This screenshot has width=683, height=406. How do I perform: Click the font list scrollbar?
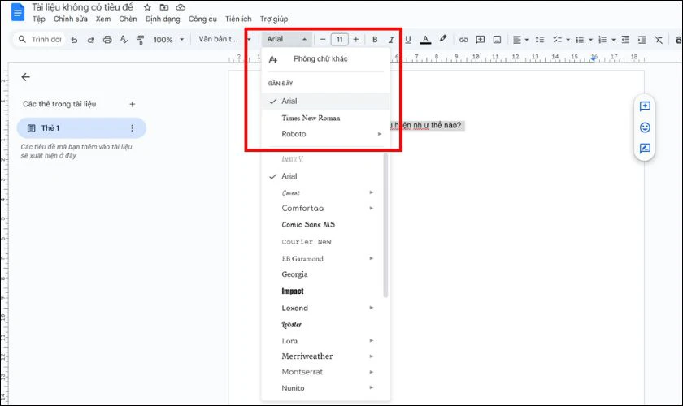click(x=385, y=226)
